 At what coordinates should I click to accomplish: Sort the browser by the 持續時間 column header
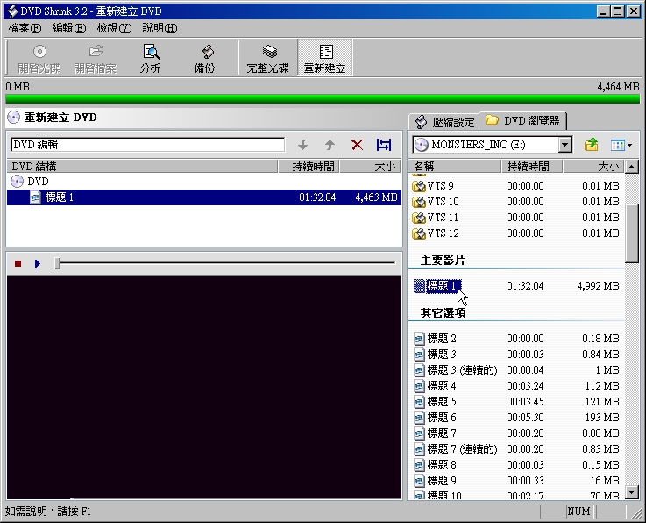[x=532, y=167]
